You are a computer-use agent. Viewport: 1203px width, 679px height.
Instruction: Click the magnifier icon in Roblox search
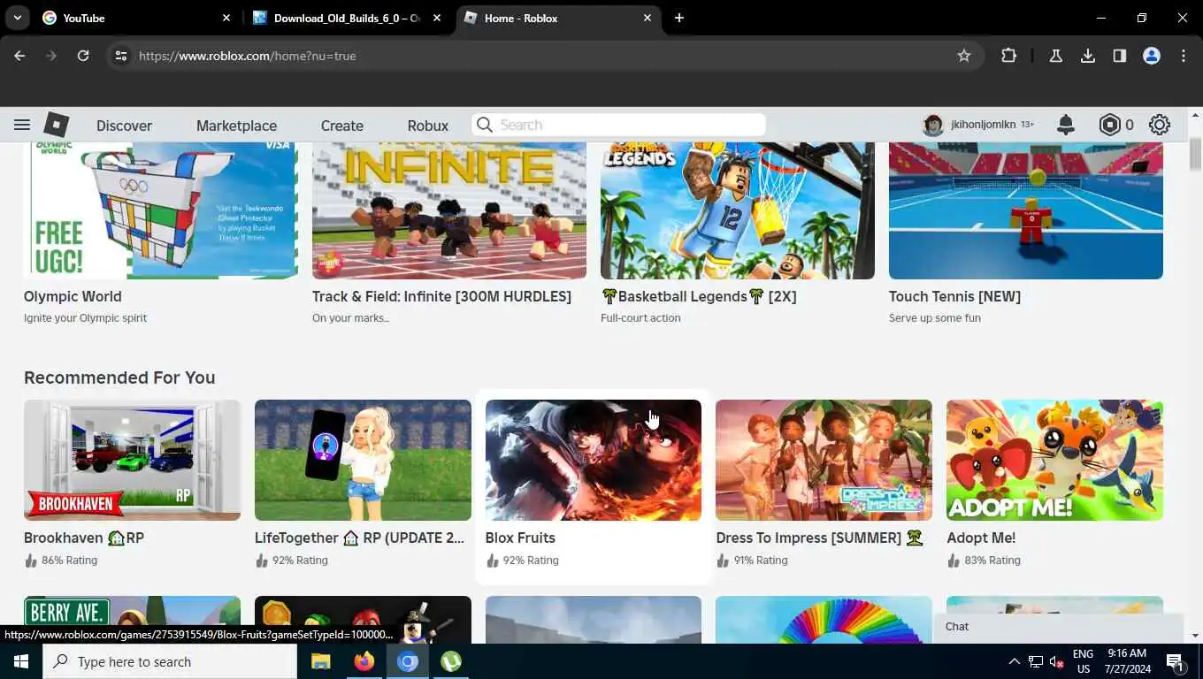click(x=484, y=125)
